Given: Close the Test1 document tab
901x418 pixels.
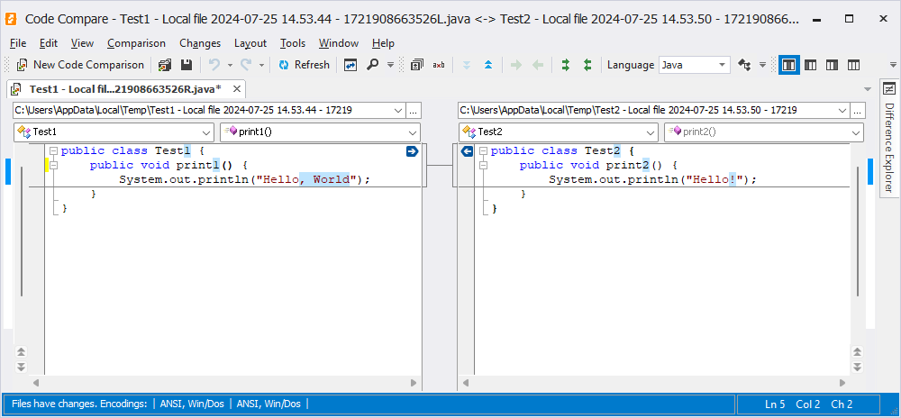Looking at the screenshot, I should pos(235,89).
